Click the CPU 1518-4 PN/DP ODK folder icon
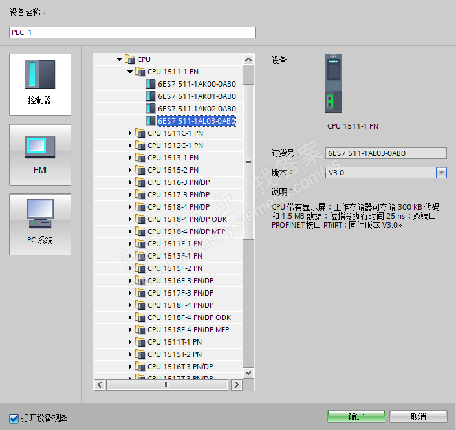This screenshot has width=456, height=430. [140, 219]
